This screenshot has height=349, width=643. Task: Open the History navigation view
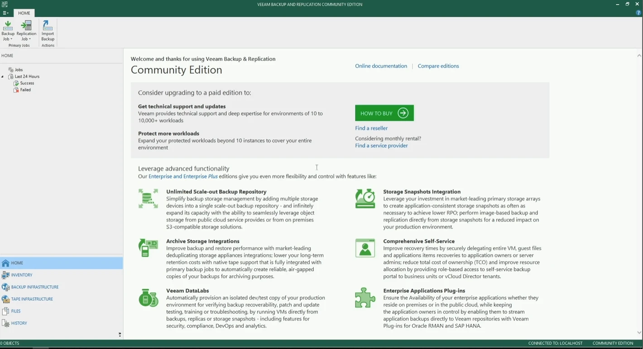62,323
